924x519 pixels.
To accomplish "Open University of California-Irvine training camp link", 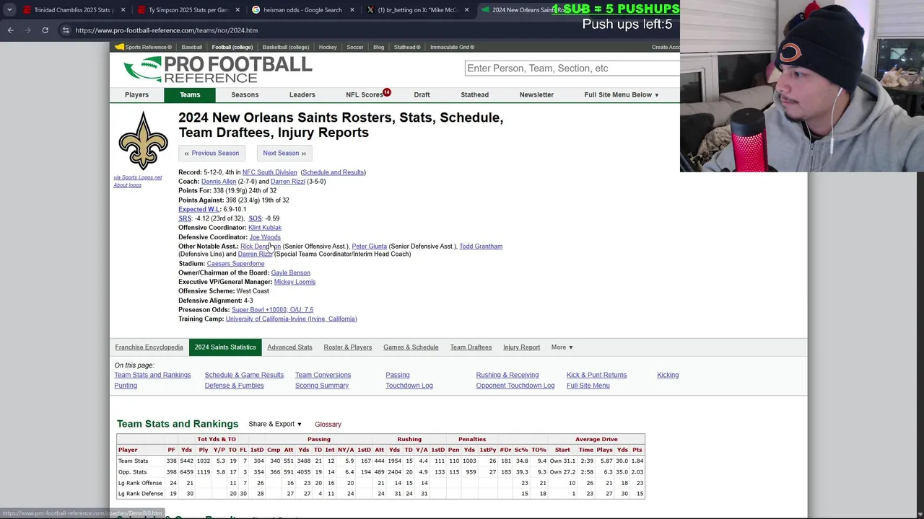I will coord(291,319).
